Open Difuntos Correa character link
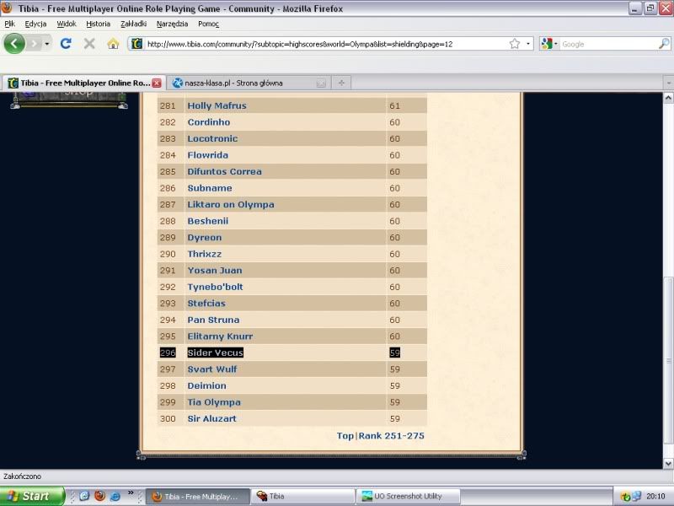 point(224,172)
